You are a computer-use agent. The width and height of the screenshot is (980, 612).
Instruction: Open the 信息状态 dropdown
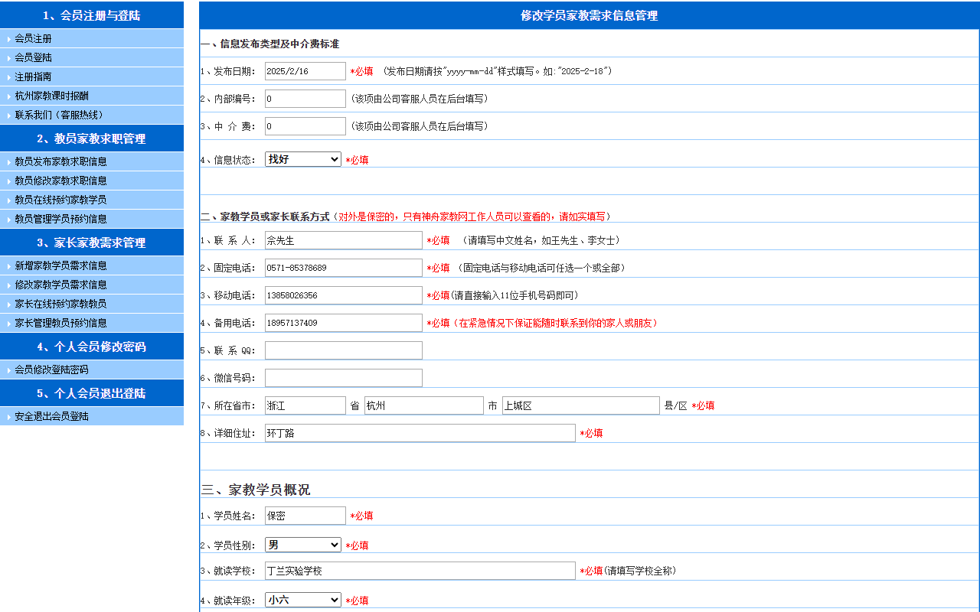[302, 159]
